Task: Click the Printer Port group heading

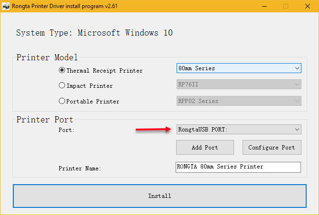Action: [45, 119]
